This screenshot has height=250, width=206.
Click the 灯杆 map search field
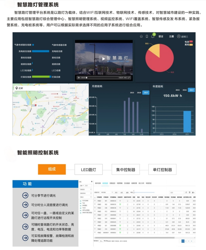[38, 88]
